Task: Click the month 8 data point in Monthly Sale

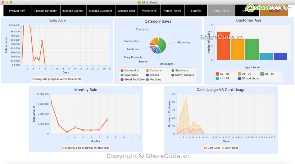Action: tap(107, 120)
